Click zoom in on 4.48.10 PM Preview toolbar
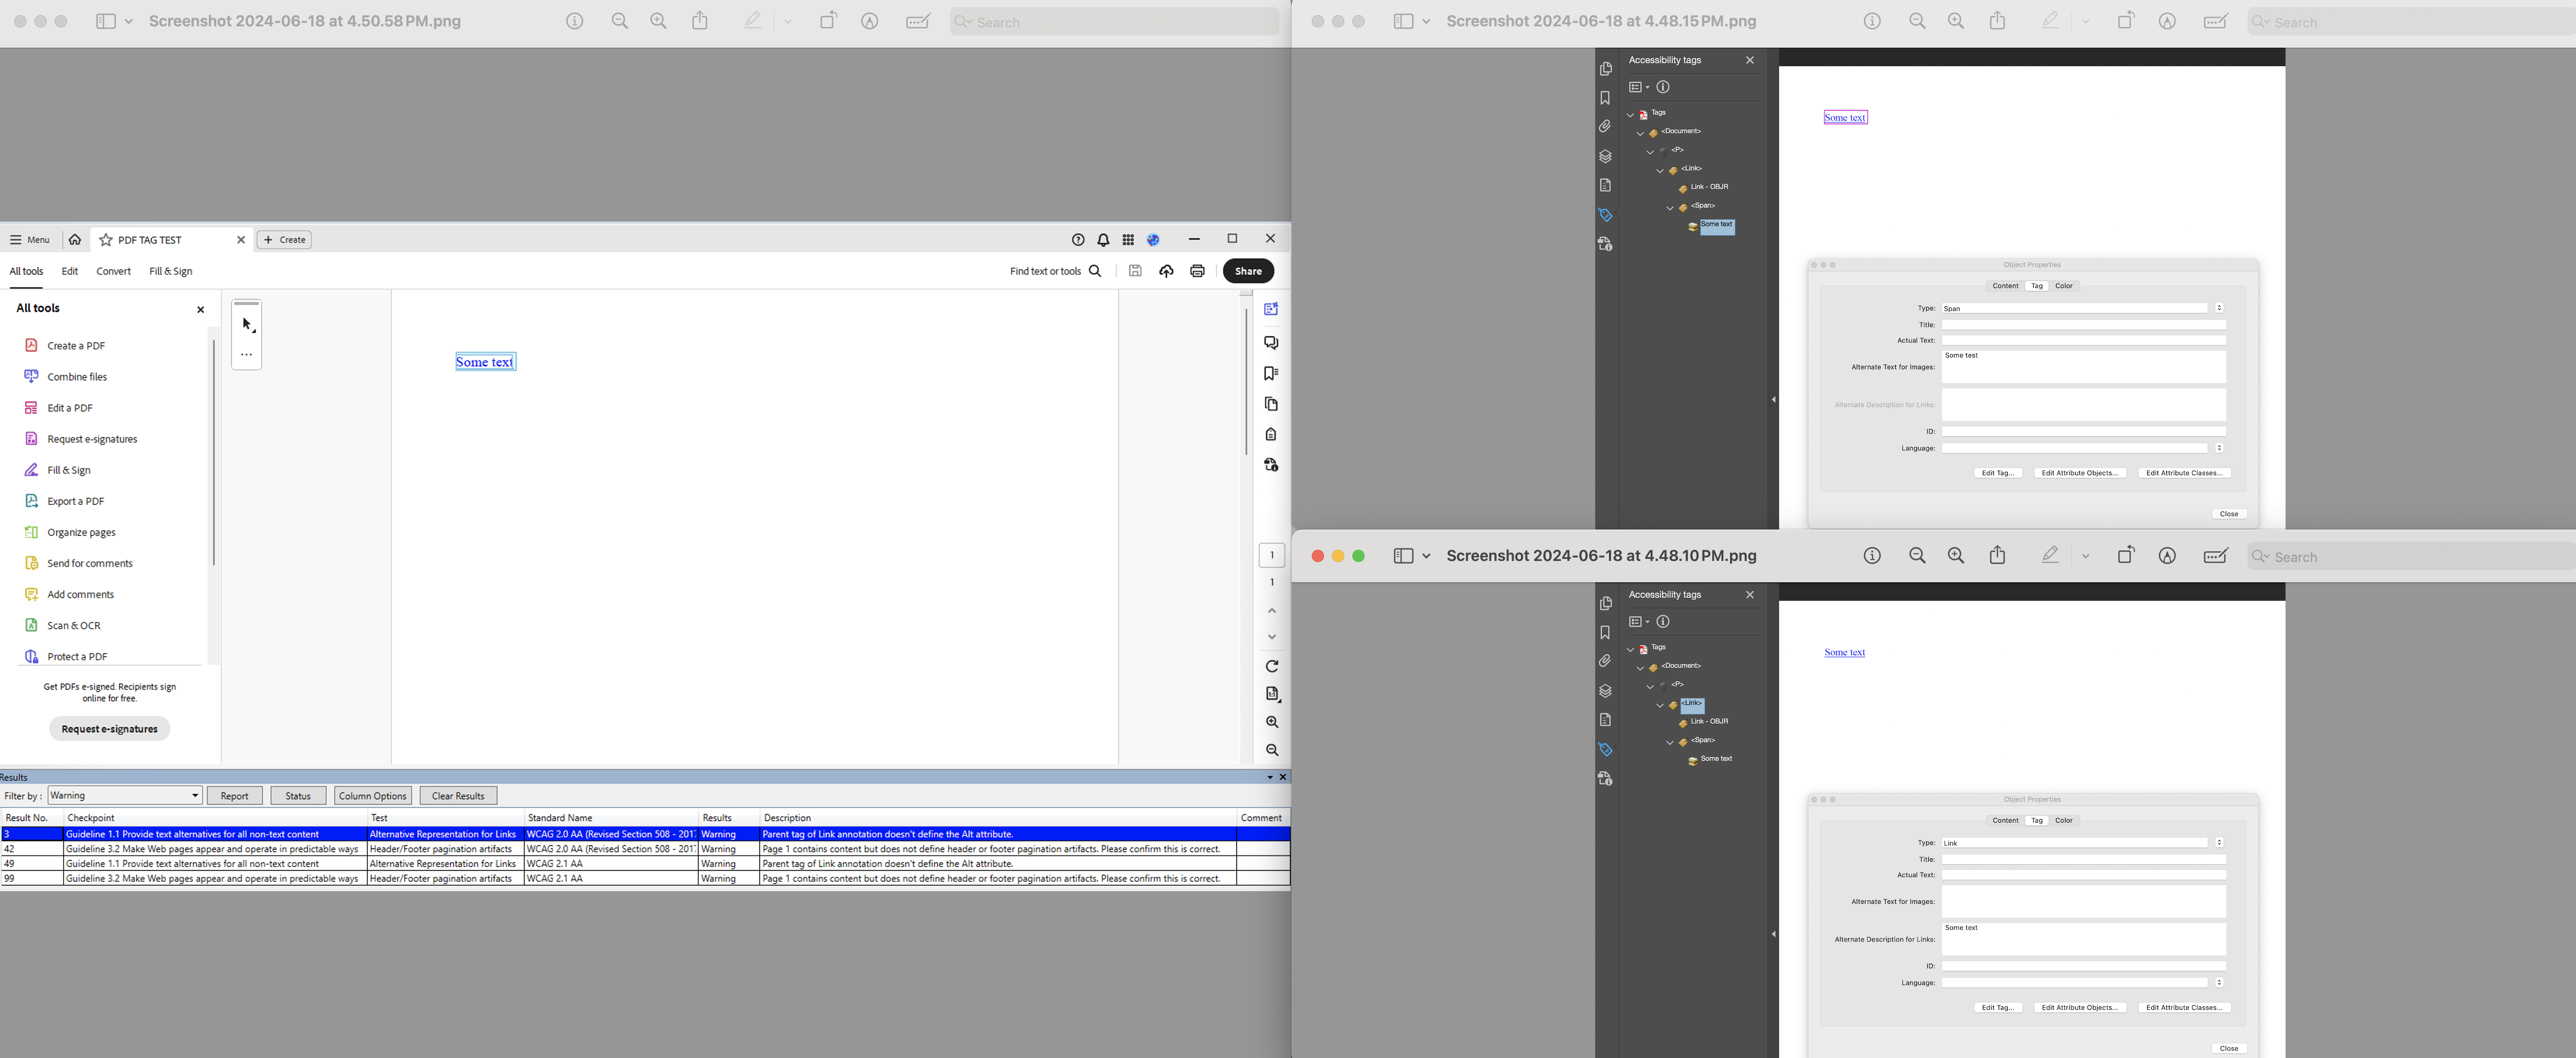The image size is (2576, 1058). point(1955,555)
